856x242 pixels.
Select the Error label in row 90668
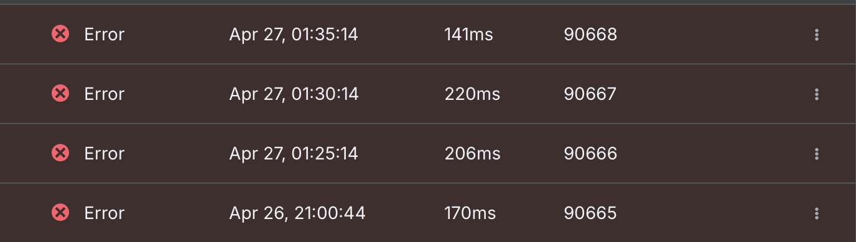click(x=105, y=35)
